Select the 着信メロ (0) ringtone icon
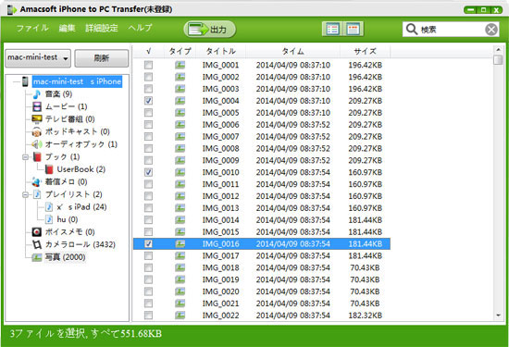Image resolution: width=509 pixels, height=347 pixels. [37, 181]
